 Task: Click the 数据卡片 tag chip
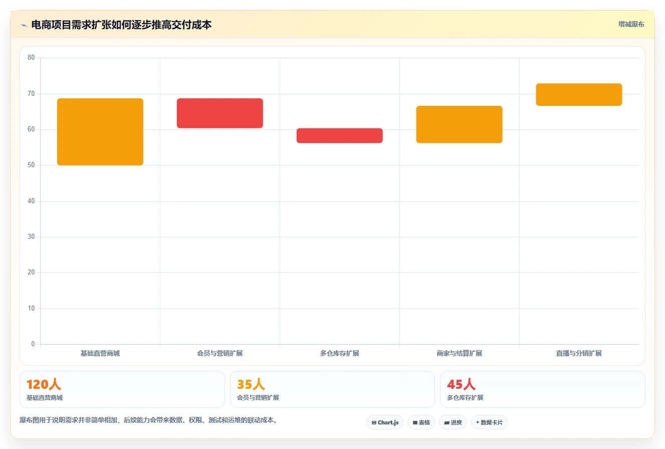[489, 422]
